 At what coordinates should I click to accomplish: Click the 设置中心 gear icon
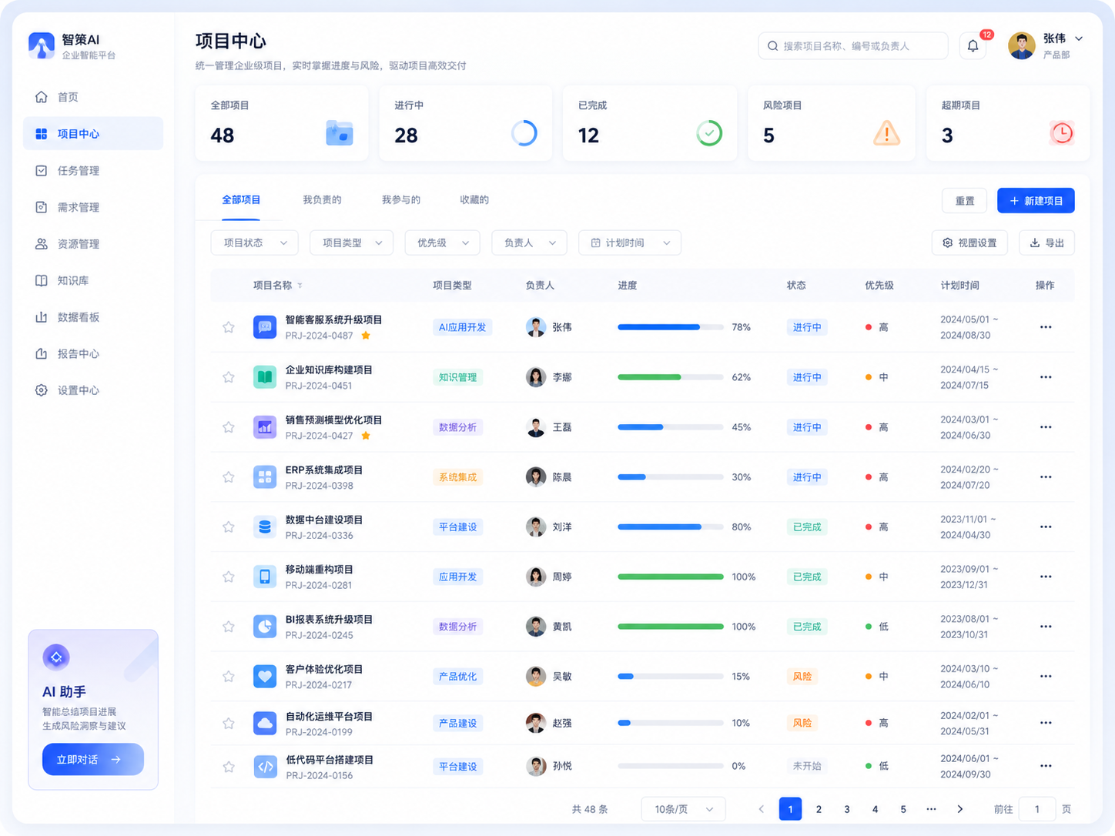coord(42,390)
